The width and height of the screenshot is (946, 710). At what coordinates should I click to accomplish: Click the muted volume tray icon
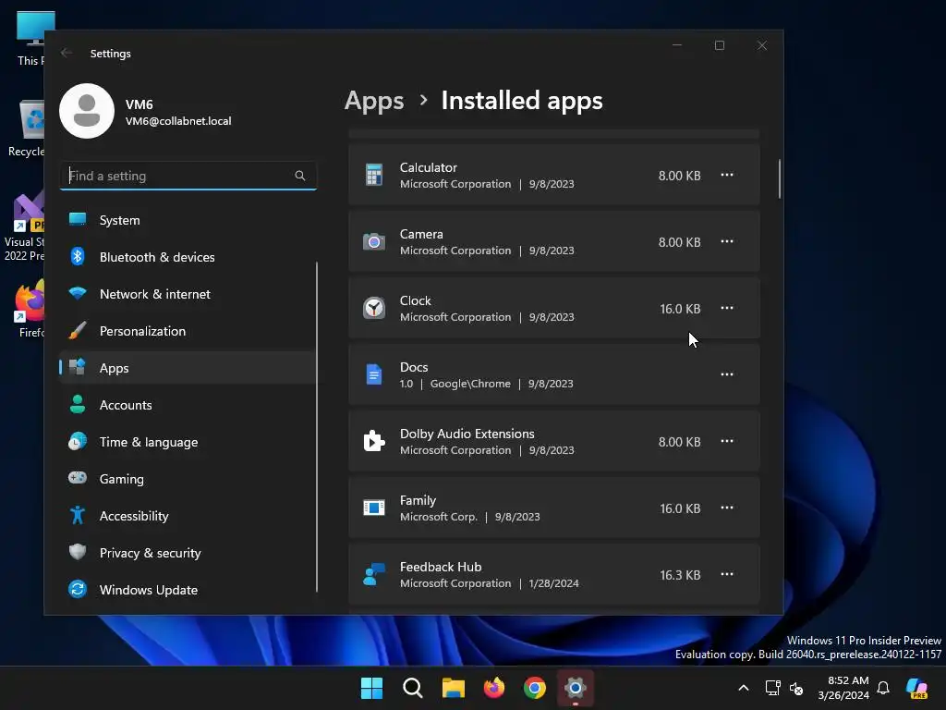(x=796, y=688)
